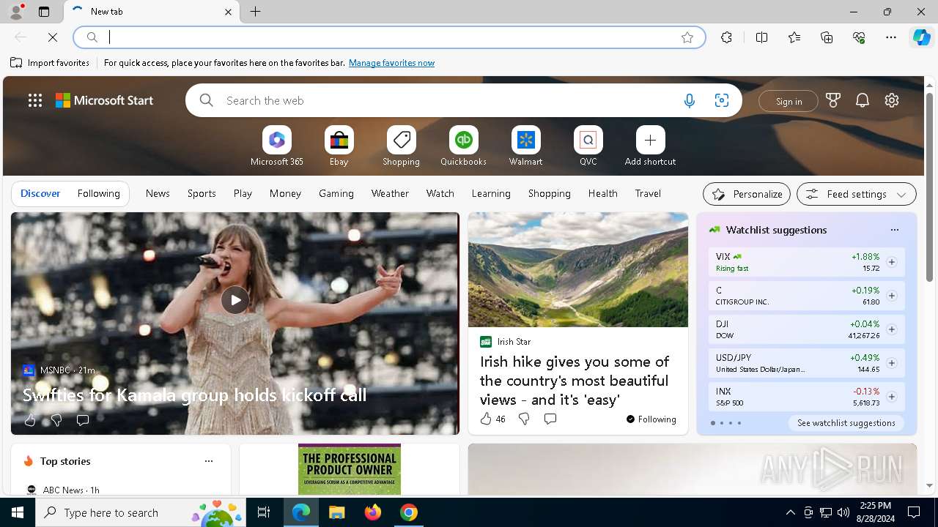Click See watchlist suggestions
Screen dimensions: 938x527
(x=846, y=423)
